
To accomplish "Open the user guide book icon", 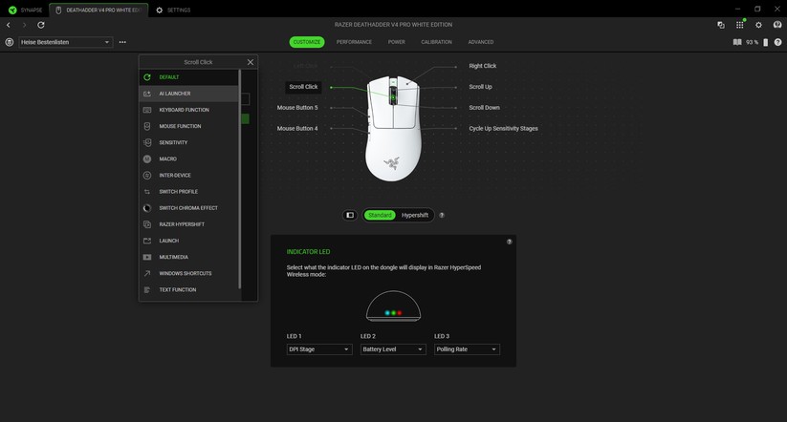I will pyautogui.click(x=737, y=42).
